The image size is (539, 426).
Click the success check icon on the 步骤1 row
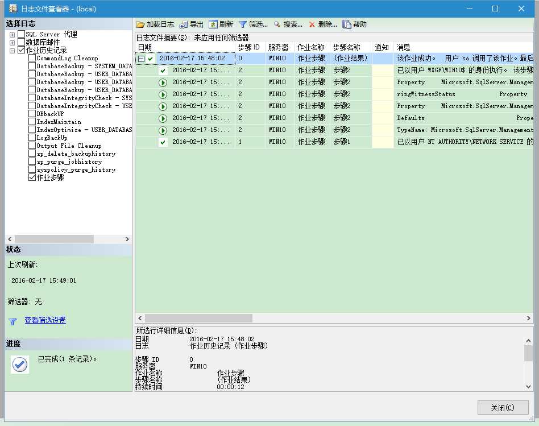(x=163, y=142)
